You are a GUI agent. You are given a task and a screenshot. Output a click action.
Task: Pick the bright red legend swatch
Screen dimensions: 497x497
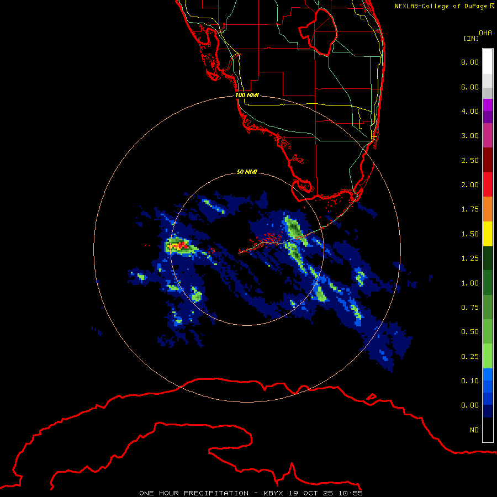point(488,184)
